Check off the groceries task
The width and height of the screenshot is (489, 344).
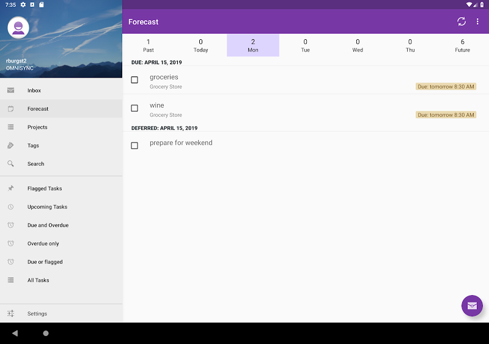[x=134, y=80]
